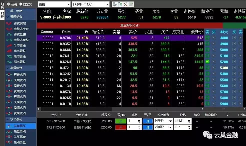246x146 pixels.
Task: Sort by the Delta column header
Action: click(x=66, y=32)
